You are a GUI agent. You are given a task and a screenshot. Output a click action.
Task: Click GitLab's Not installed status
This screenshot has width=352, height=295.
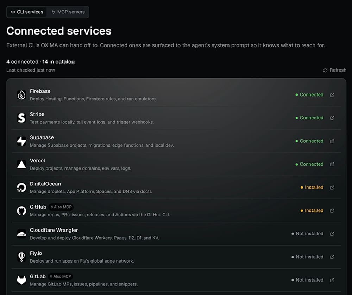tap(307, 280)
